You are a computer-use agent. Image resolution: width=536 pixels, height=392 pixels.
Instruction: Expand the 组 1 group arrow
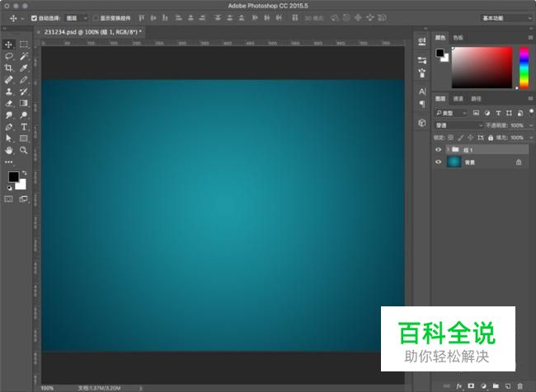(x=447, y=150)
